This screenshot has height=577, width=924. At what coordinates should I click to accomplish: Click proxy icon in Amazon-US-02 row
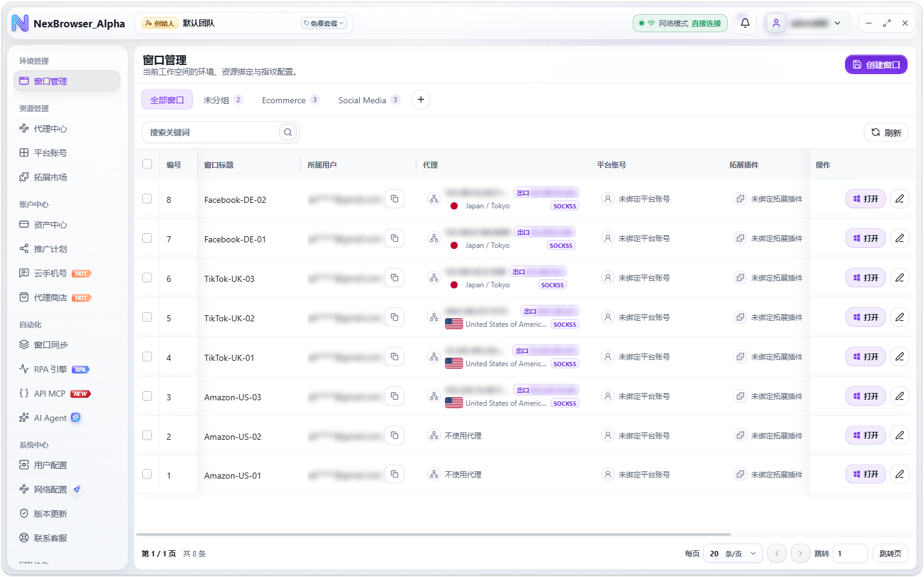click(x=434, y=435)
